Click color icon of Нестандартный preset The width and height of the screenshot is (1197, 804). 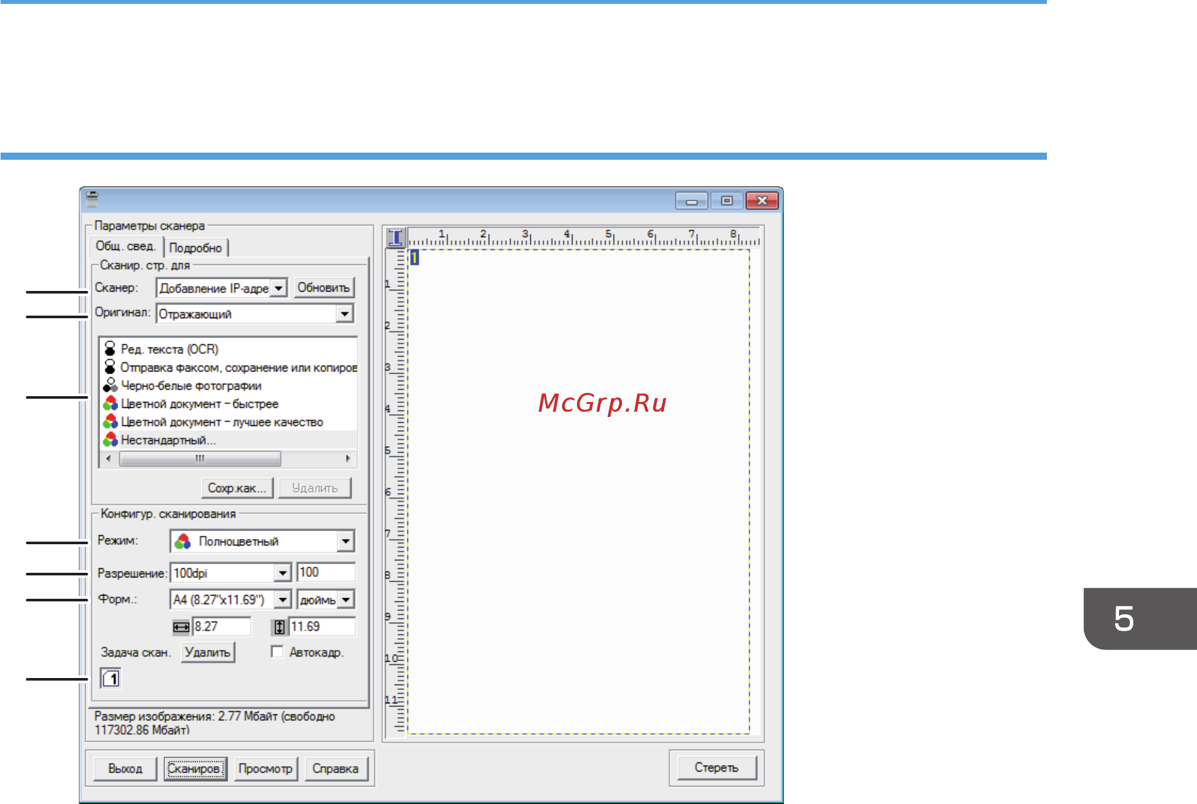pos(110,440)
